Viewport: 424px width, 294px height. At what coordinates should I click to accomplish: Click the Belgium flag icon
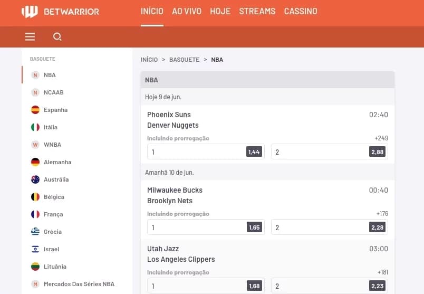(35, 197)
